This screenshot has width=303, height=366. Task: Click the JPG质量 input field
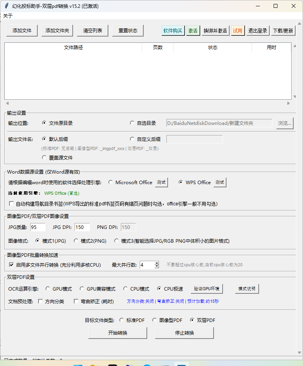[x=38, y=227]
